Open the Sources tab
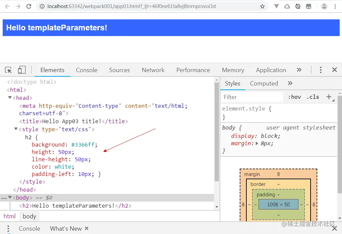342x234 pixels. (x=119, y=70)
